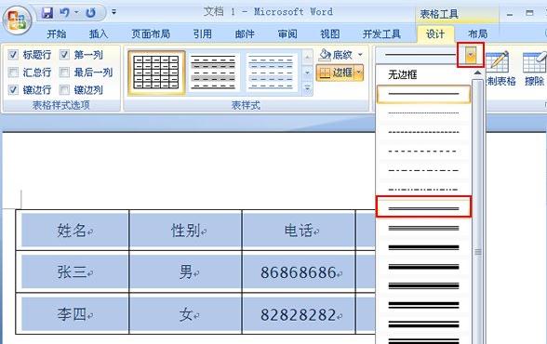
Task: Minimize the Word window
Action: (x=510, y=14)
